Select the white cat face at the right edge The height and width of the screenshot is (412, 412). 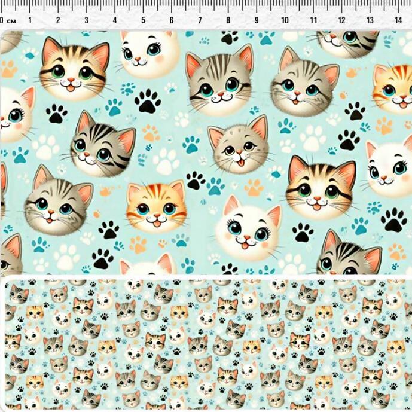(390, 167)
